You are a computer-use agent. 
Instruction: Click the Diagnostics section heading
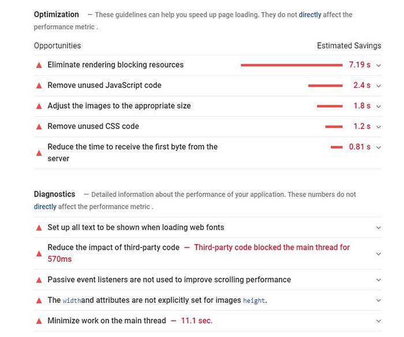pos(54,194)
